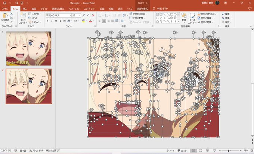The height and width of the screenshot is (154, 254).
Task: Toggle center text alignment
Action: (104, 21)
